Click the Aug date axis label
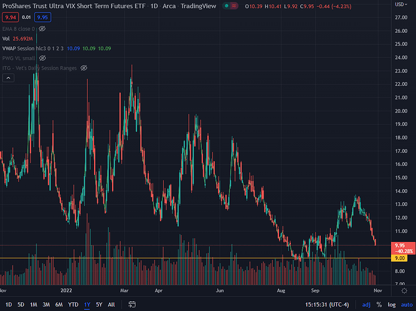This screenshot has width=416, height=311. pyautogui.click(x=281, y=290)
